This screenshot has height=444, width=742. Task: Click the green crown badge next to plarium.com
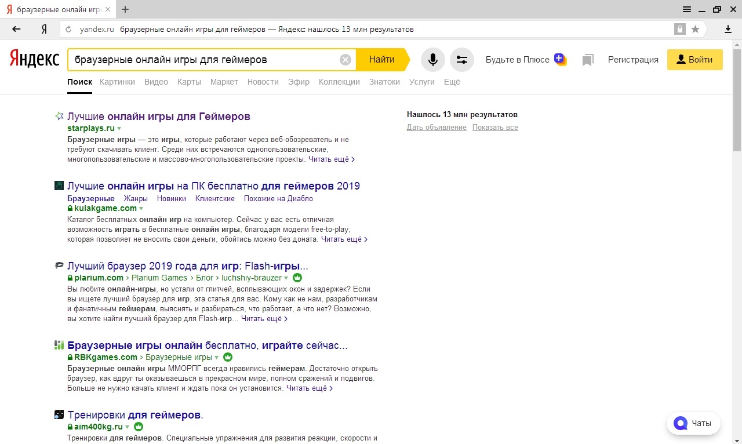click(x=297, y=278)
